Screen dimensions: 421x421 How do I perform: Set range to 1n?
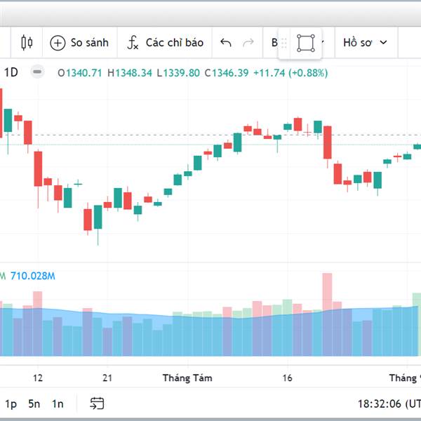pos(58,404)
